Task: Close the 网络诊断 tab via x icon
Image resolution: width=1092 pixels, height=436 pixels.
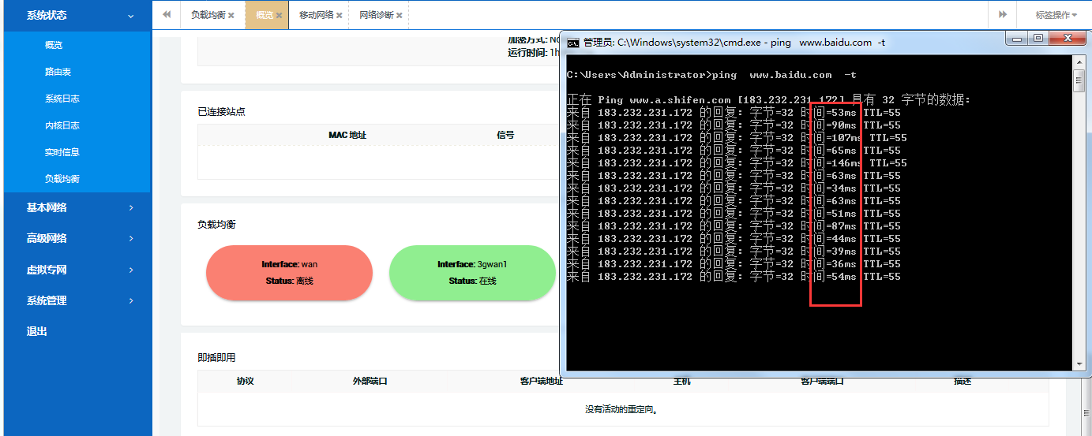Action: point(400,16)
